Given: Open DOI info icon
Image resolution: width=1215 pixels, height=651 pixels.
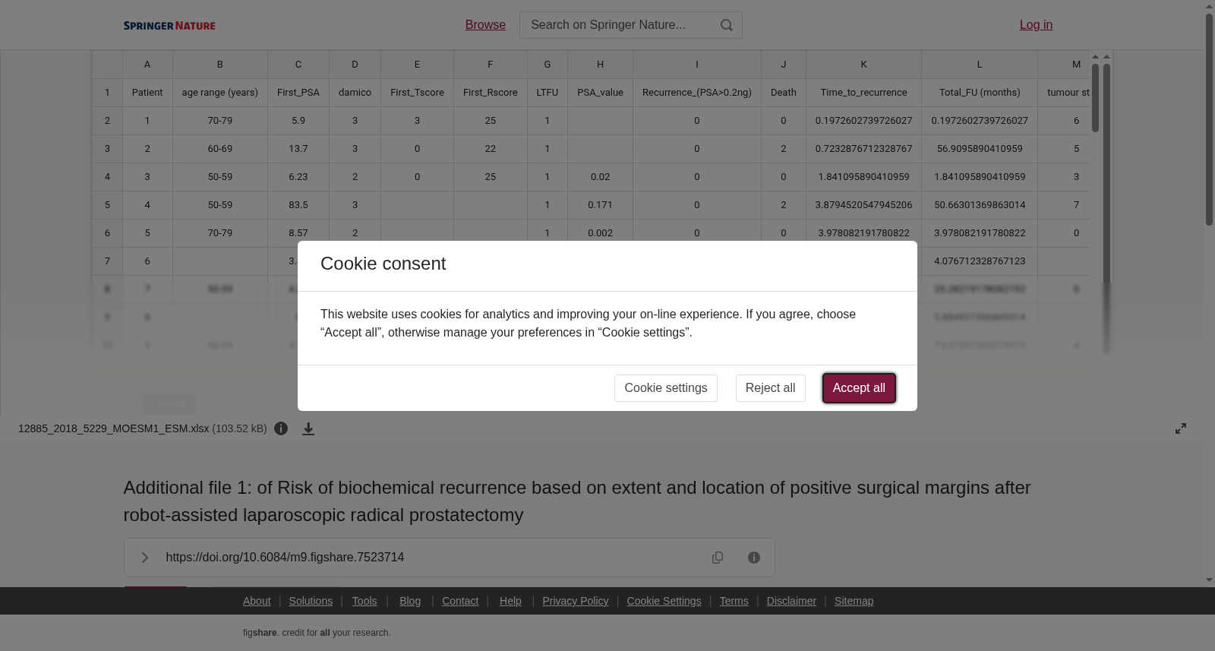Looking at the screenshot, I should (754, 558).
